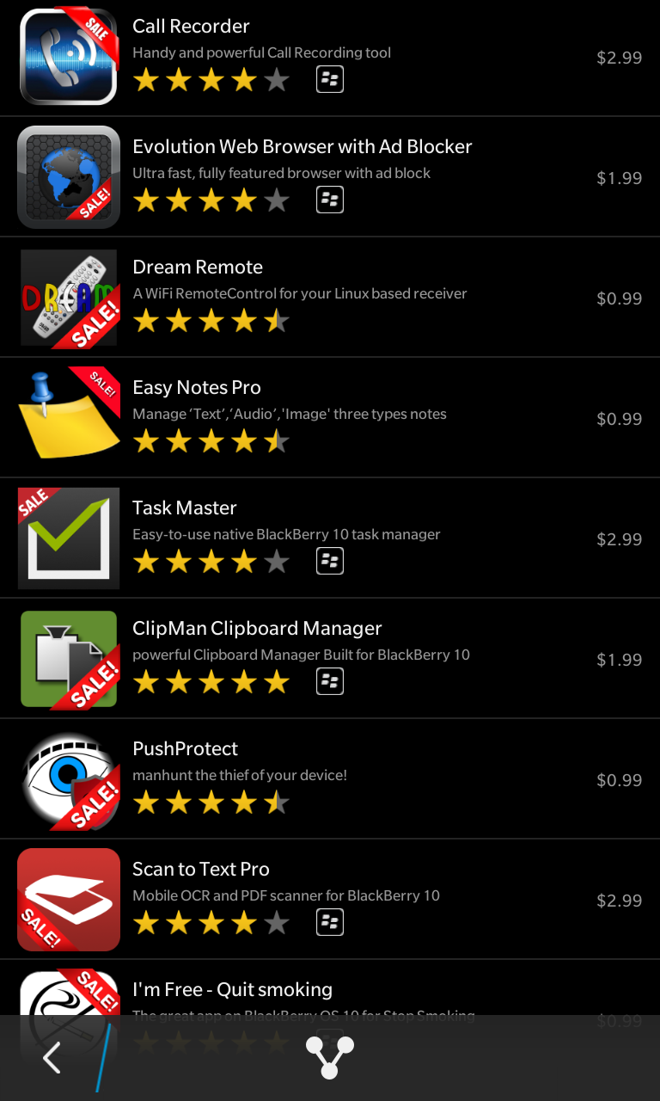660x1101 pixels.
Task: Go back using the back arrow
Action: (x=52, y=1058)
